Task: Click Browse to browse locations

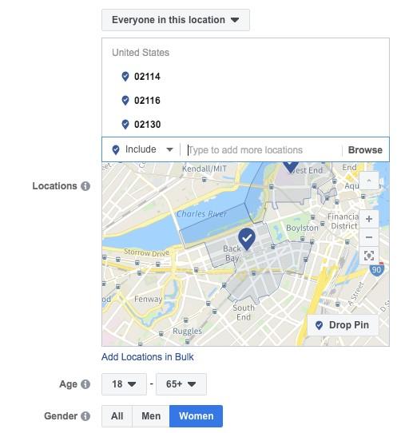Action: click(365, 150)
